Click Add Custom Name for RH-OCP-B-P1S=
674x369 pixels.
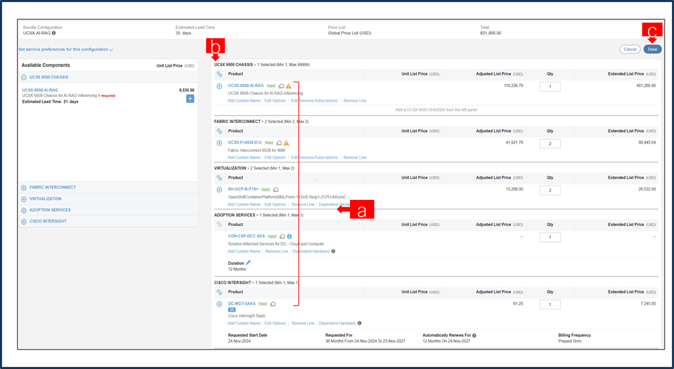244,205
